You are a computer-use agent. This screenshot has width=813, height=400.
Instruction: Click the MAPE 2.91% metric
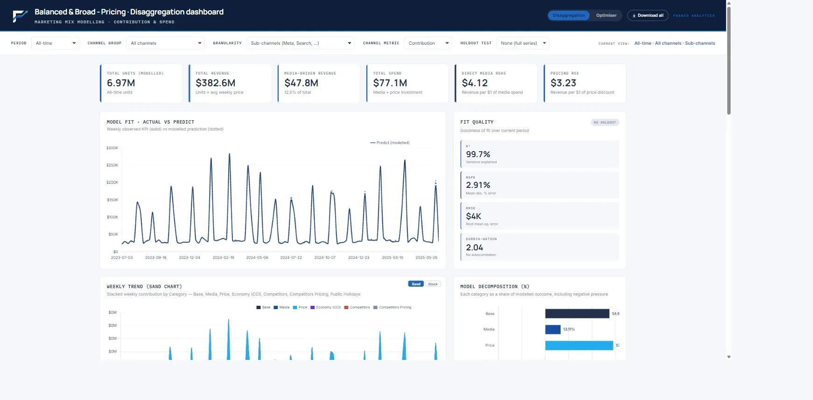(x=540, y=185)
